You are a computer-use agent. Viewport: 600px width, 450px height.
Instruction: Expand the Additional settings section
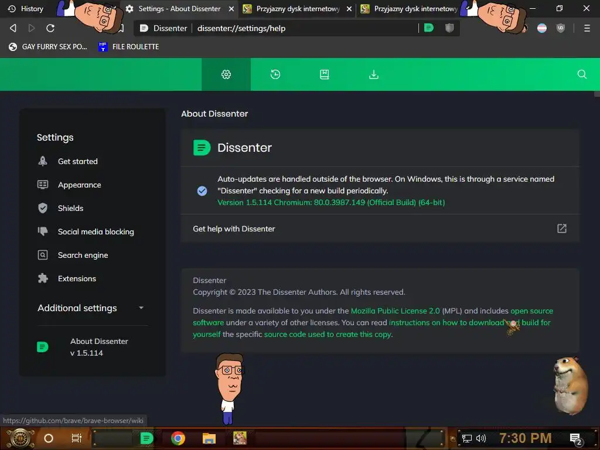(x=92, y=308)
